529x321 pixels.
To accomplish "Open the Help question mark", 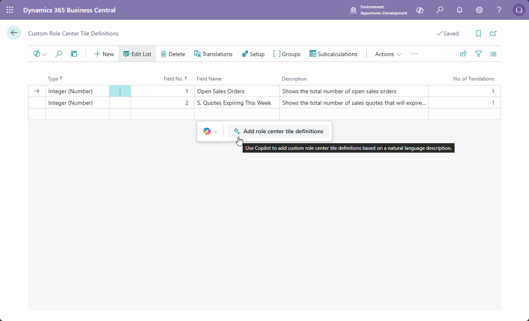I will point(499,10).
